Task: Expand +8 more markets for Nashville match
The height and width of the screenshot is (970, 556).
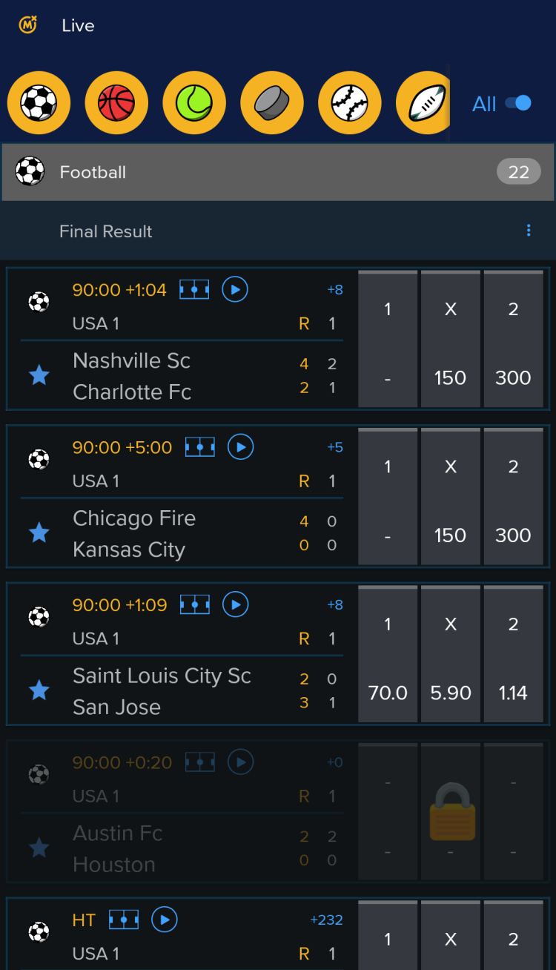Action: click(x=335, y=290)
